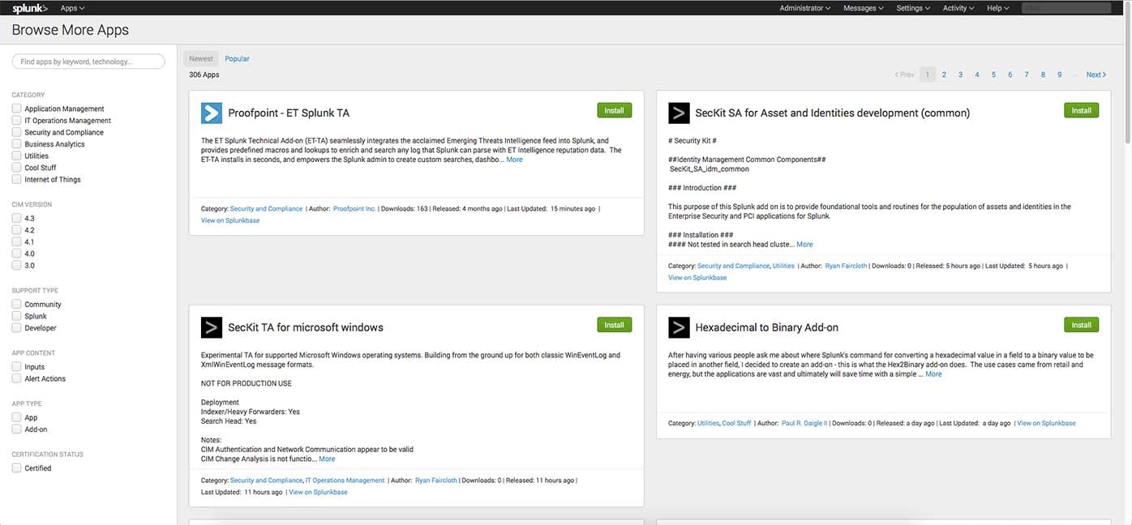The height and width of the screenshot is (525, 1132).
Task: Open Paul R. Daigle II author link
Action: click(x=805, y=423)
